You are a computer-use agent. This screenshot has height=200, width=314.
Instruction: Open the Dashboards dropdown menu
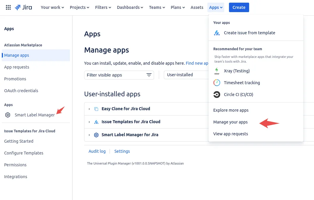click(130, 7)
